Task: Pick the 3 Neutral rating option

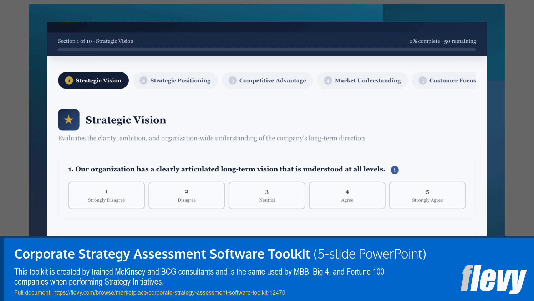Action: (x=267, y=195)
